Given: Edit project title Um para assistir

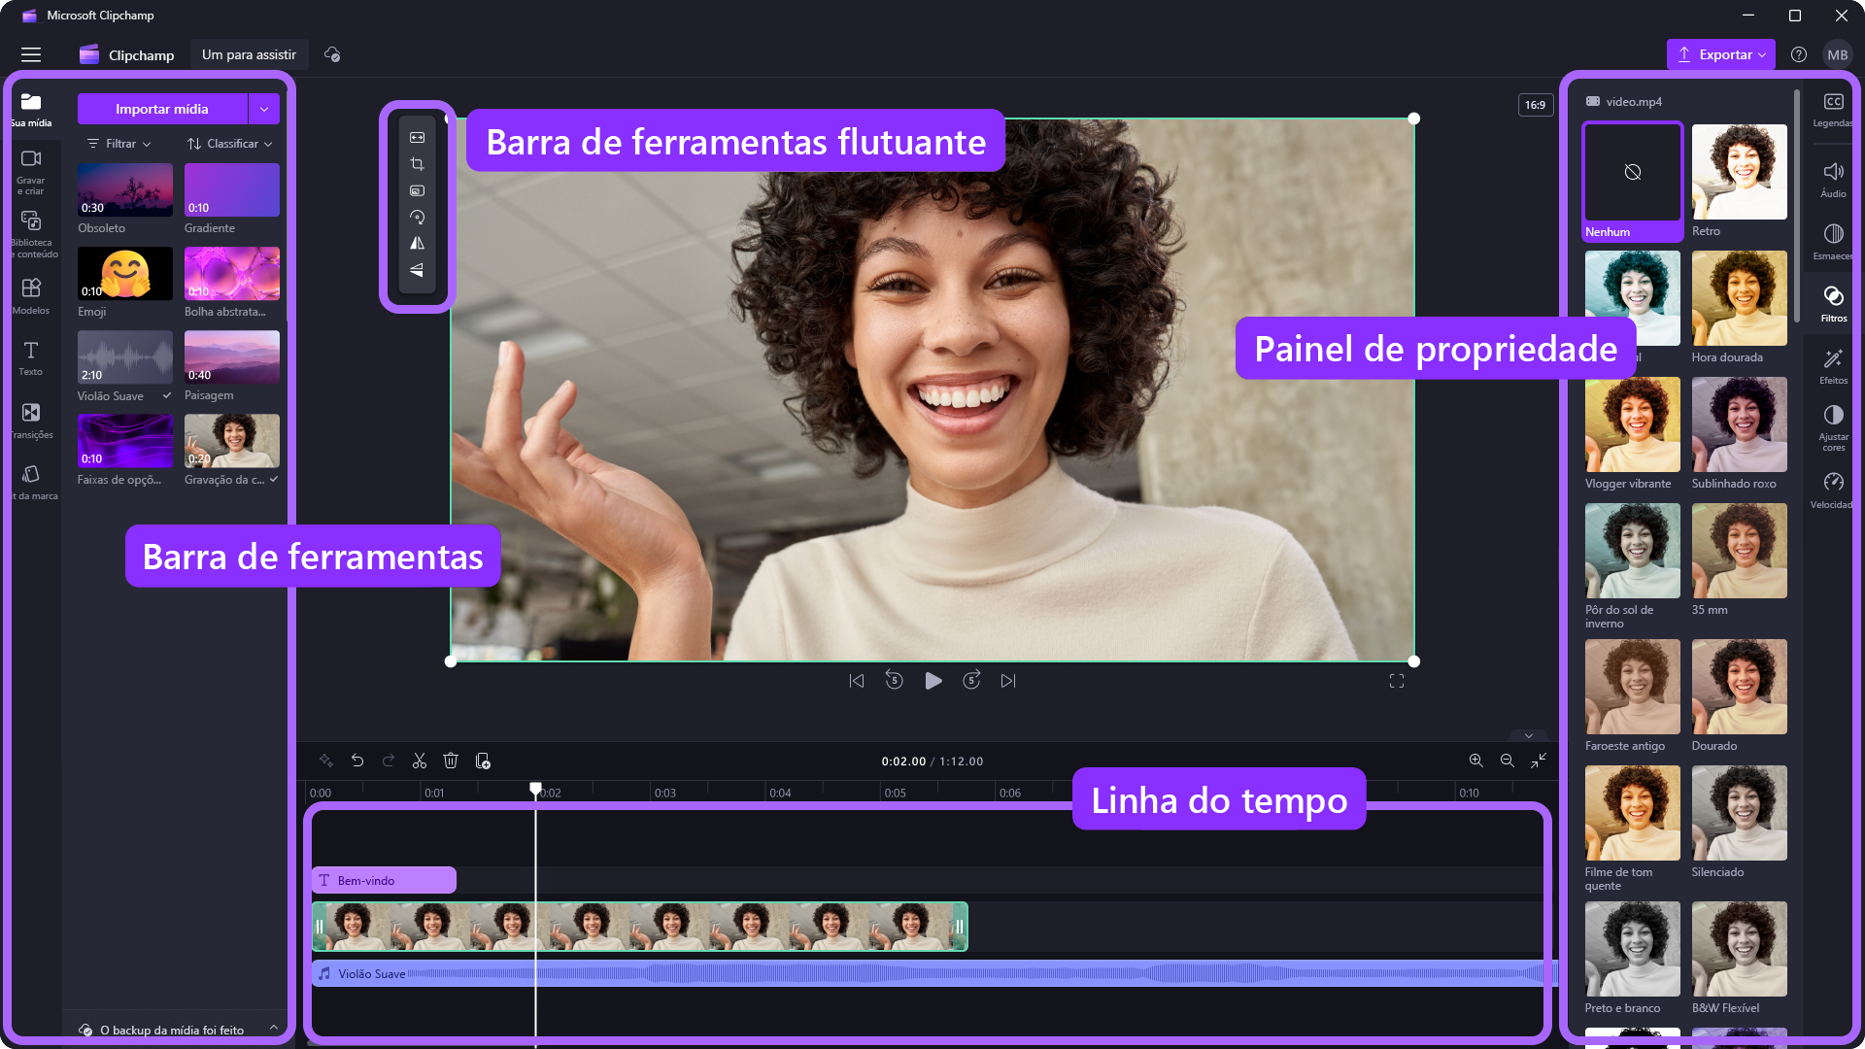Looking at the screenshot, I should click(x=249, y=54).
